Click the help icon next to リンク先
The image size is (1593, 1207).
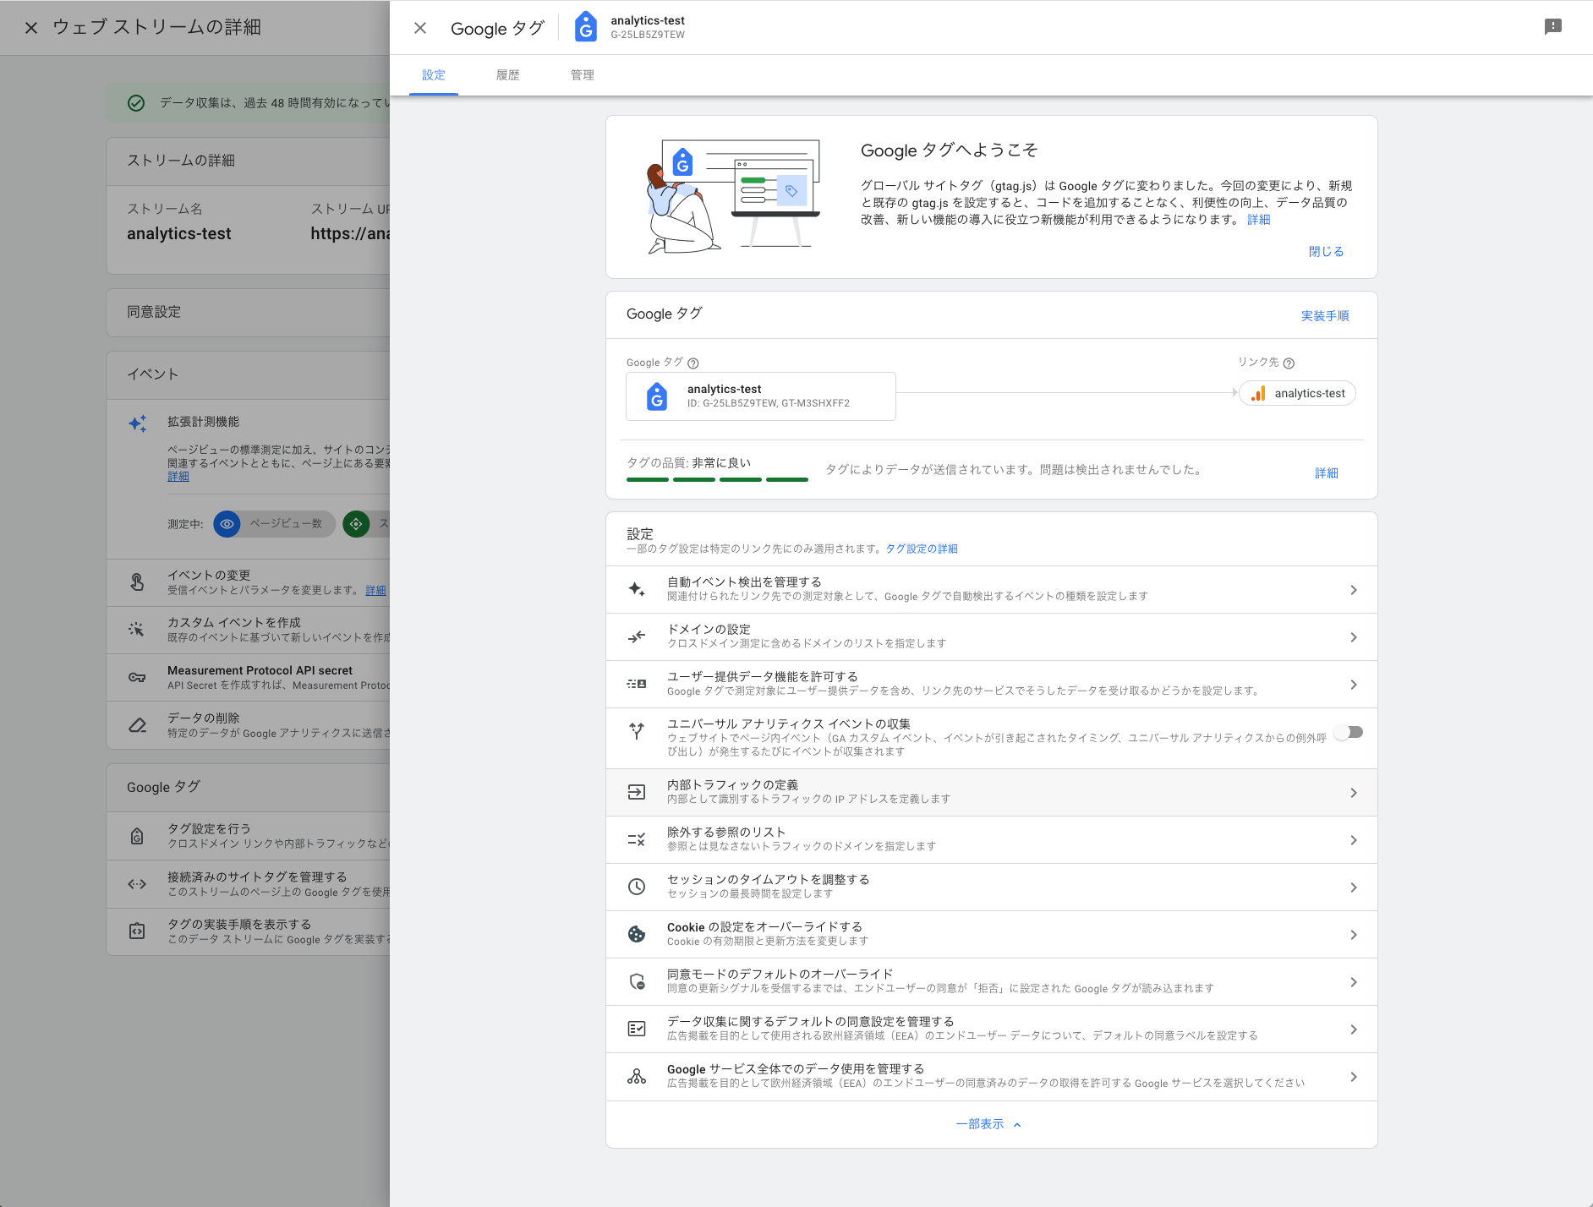coord(1289,363)
